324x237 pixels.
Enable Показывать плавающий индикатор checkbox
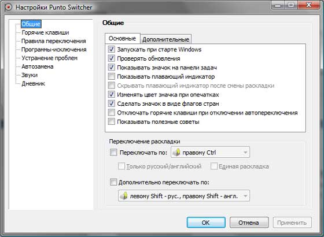(x=111, y=76)
